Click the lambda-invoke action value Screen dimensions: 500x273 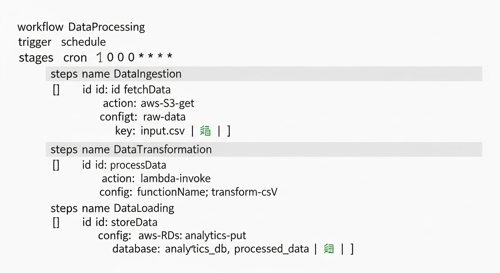click(x=175, y=178)
